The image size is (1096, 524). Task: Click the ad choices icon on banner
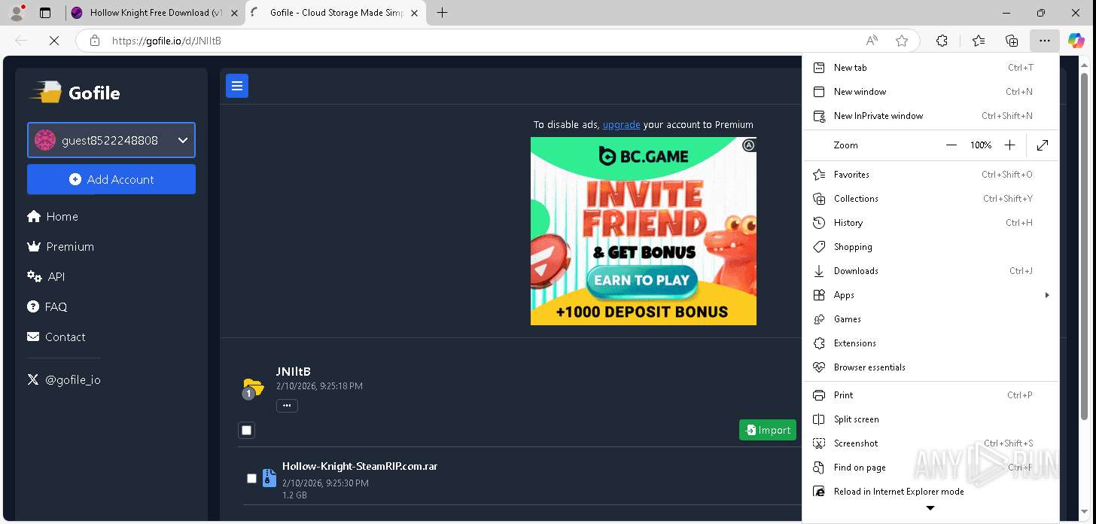click(x=749, y=145)
